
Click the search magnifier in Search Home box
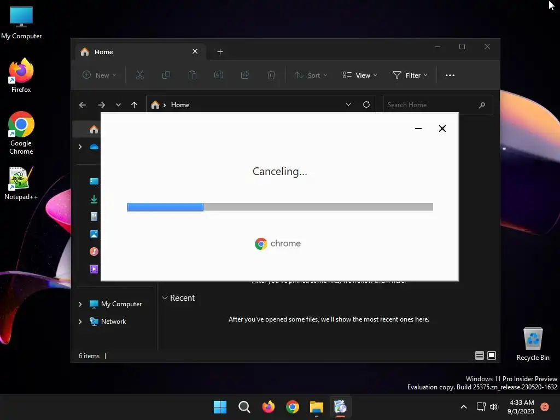(x=482, y=105)
